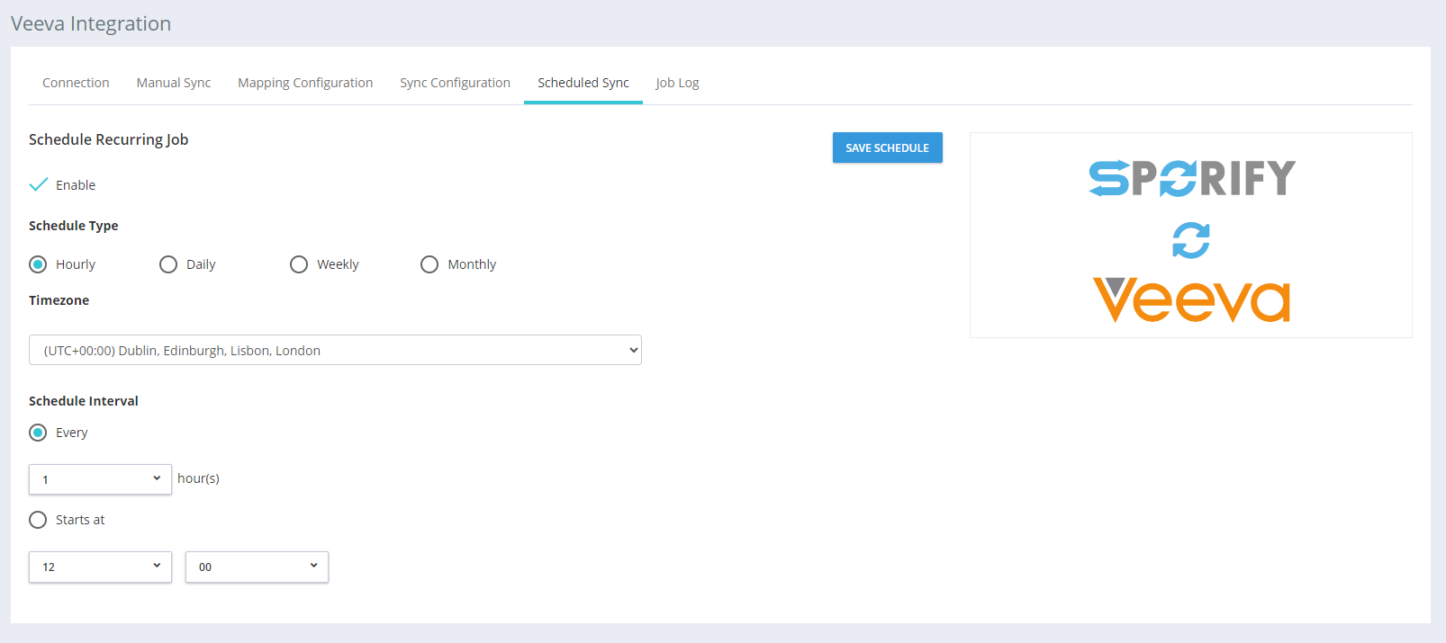
Task: Open the Sync Configuration tab
Action: [x=455, y=83]
